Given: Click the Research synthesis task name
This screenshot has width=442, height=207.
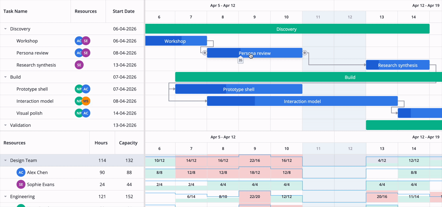Looking at the screenshot, I should coord(36,65).
